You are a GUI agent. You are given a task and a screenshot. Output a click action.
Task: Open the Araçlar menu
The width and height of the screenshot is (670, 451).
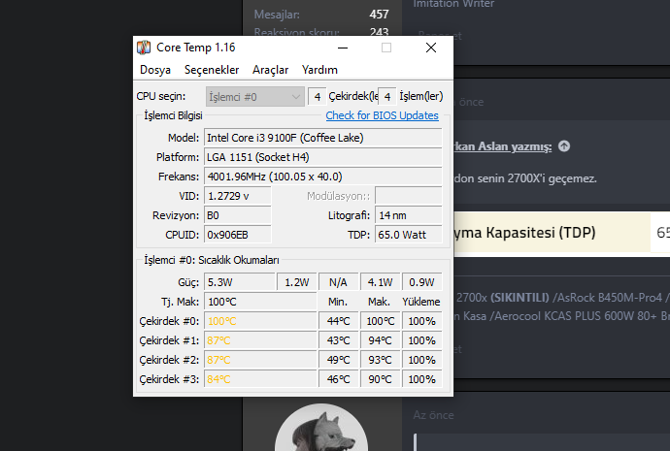(271, 70)
